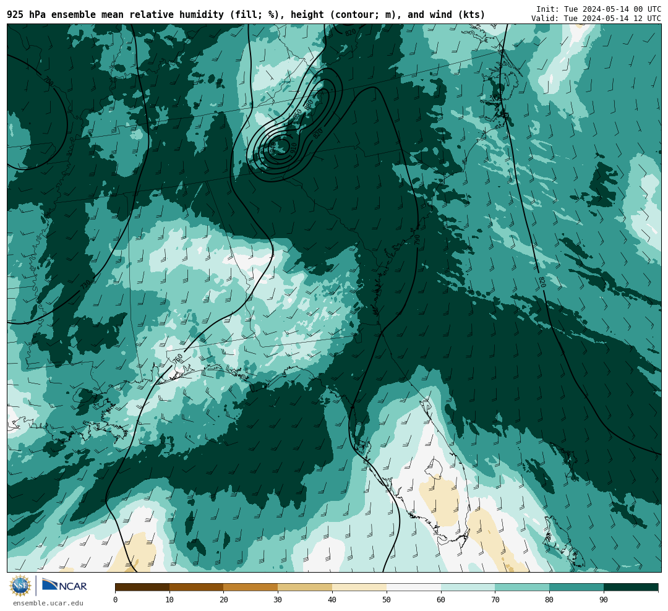Select the 40-50 cream colorbar swatch

tap(359, 587)
